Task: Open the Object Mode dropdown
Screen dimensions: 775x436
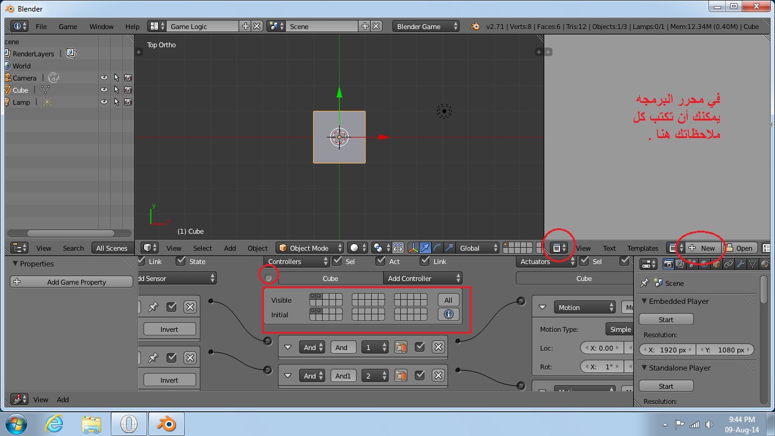Action: pyautogui.click(x=309, y=248)
